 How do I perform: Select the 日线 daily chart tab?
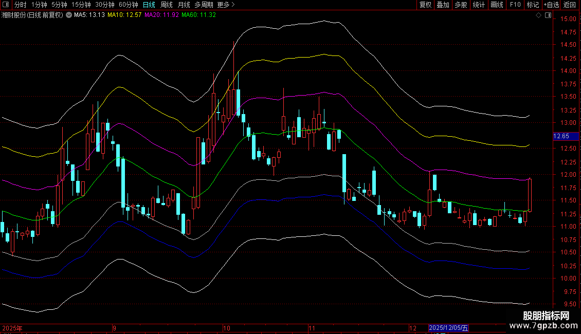coord(149,5)
